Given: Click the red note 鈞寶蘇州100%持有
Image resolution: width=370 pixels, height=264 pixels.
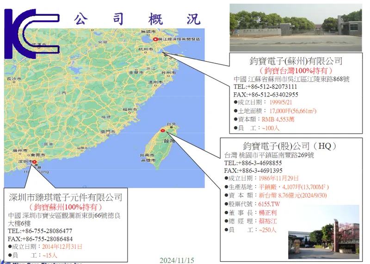Looking at the screenshot, I should 66,207.
